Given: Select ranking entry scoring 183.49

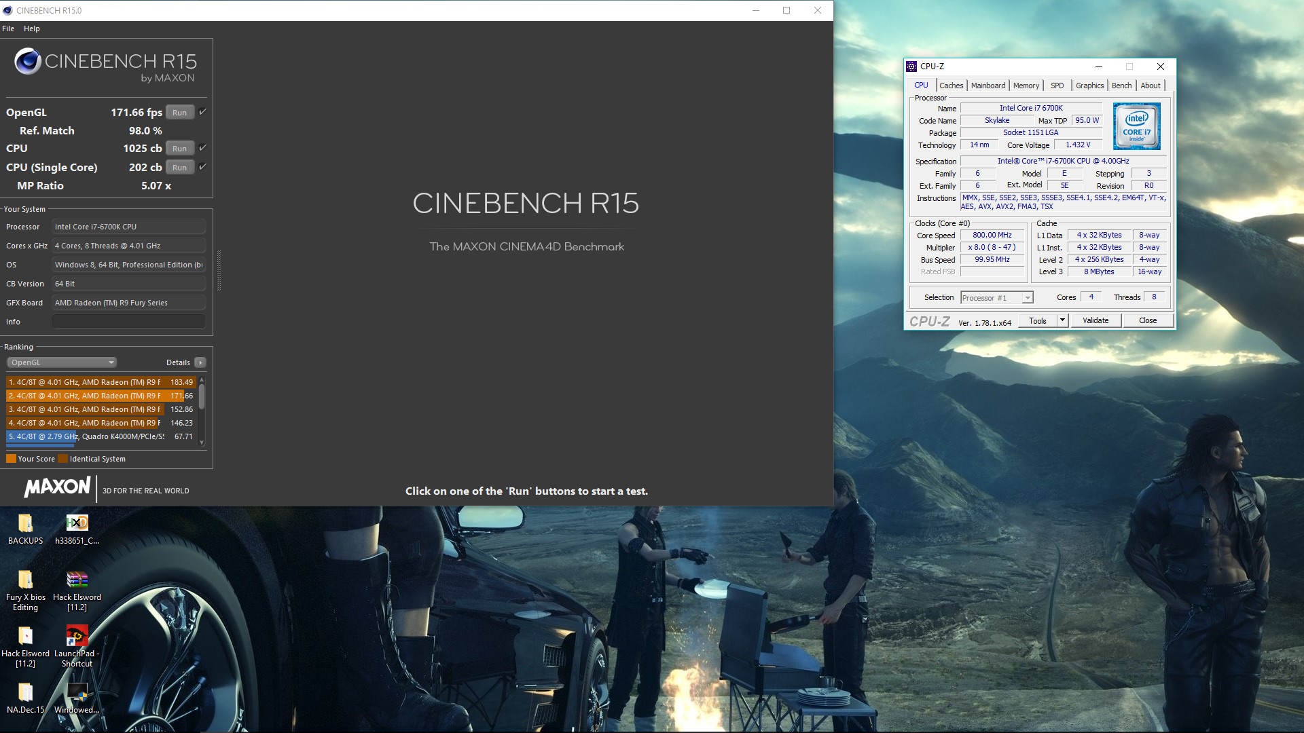Looking at the screenshot, I should [101, 382].
